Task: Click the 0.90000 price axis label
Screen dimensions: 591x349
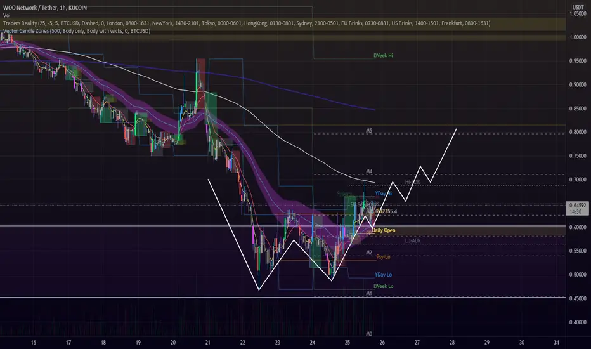Action: (578, 85)
